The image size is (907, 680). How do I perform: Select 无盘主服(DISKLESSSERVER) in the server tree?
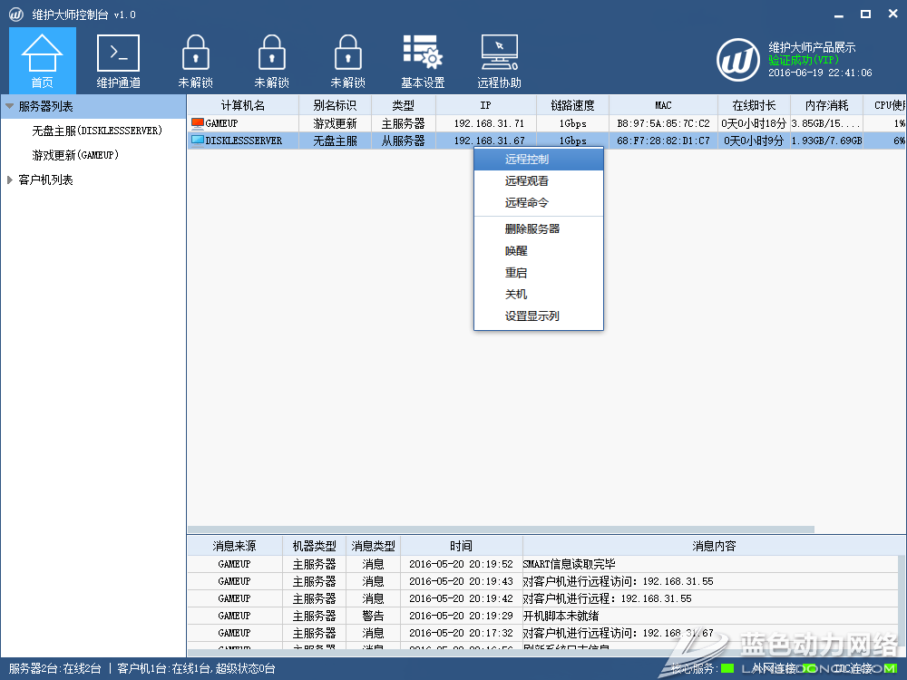pyautogui.click(x=97, y=131)
